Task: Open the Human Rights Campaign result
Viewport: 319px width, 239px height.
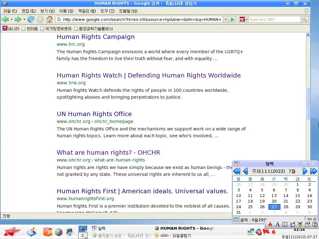Action: pyautogui.click(x=96, y=37)
